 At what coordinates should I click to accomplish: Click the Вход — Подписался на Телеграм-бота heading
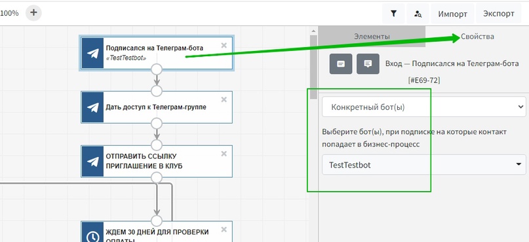pyautogui.click(x=452, y=63)
